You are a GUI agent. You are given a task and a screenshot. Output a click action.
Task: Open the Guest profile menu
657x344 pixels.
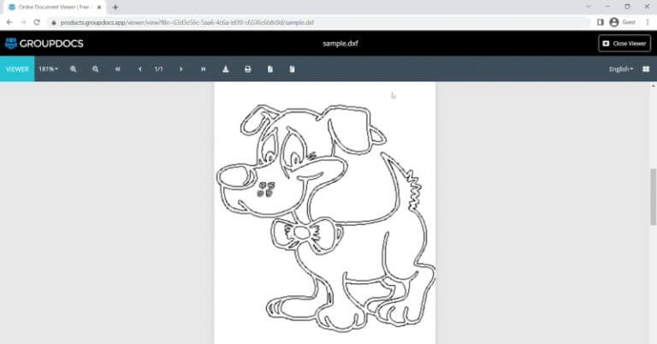coord(623,22)
